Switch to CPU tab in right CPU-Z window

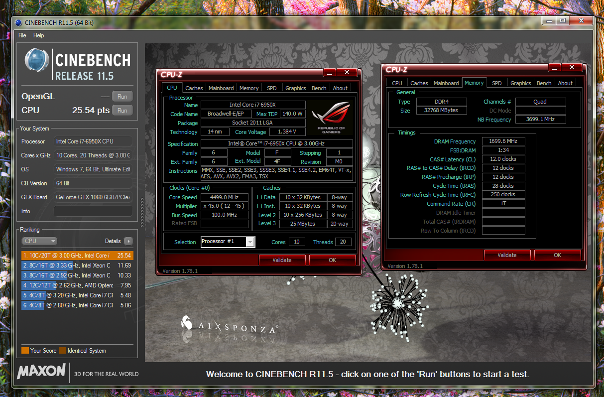click(397, 83)
